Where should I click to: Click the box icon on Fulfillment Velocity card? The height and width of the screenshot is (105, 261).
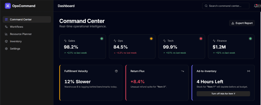116,71
